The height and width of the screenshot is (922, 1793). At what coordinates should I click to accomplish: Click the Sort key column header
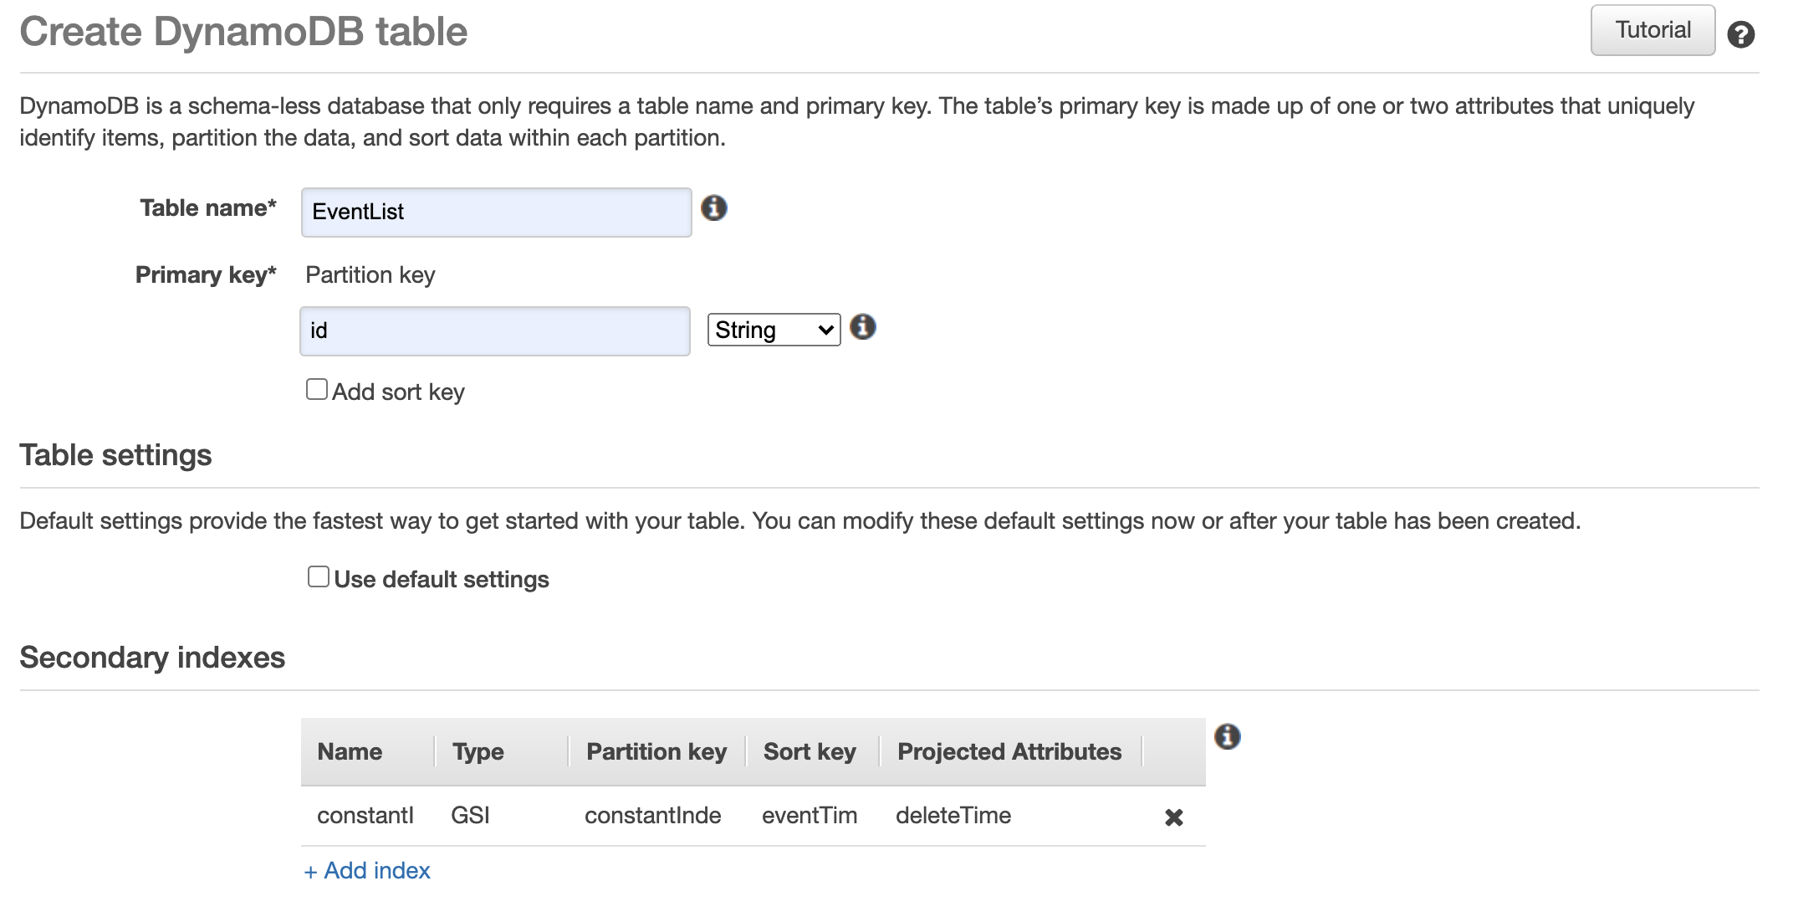pyautogui.click(x=809, y=751)
